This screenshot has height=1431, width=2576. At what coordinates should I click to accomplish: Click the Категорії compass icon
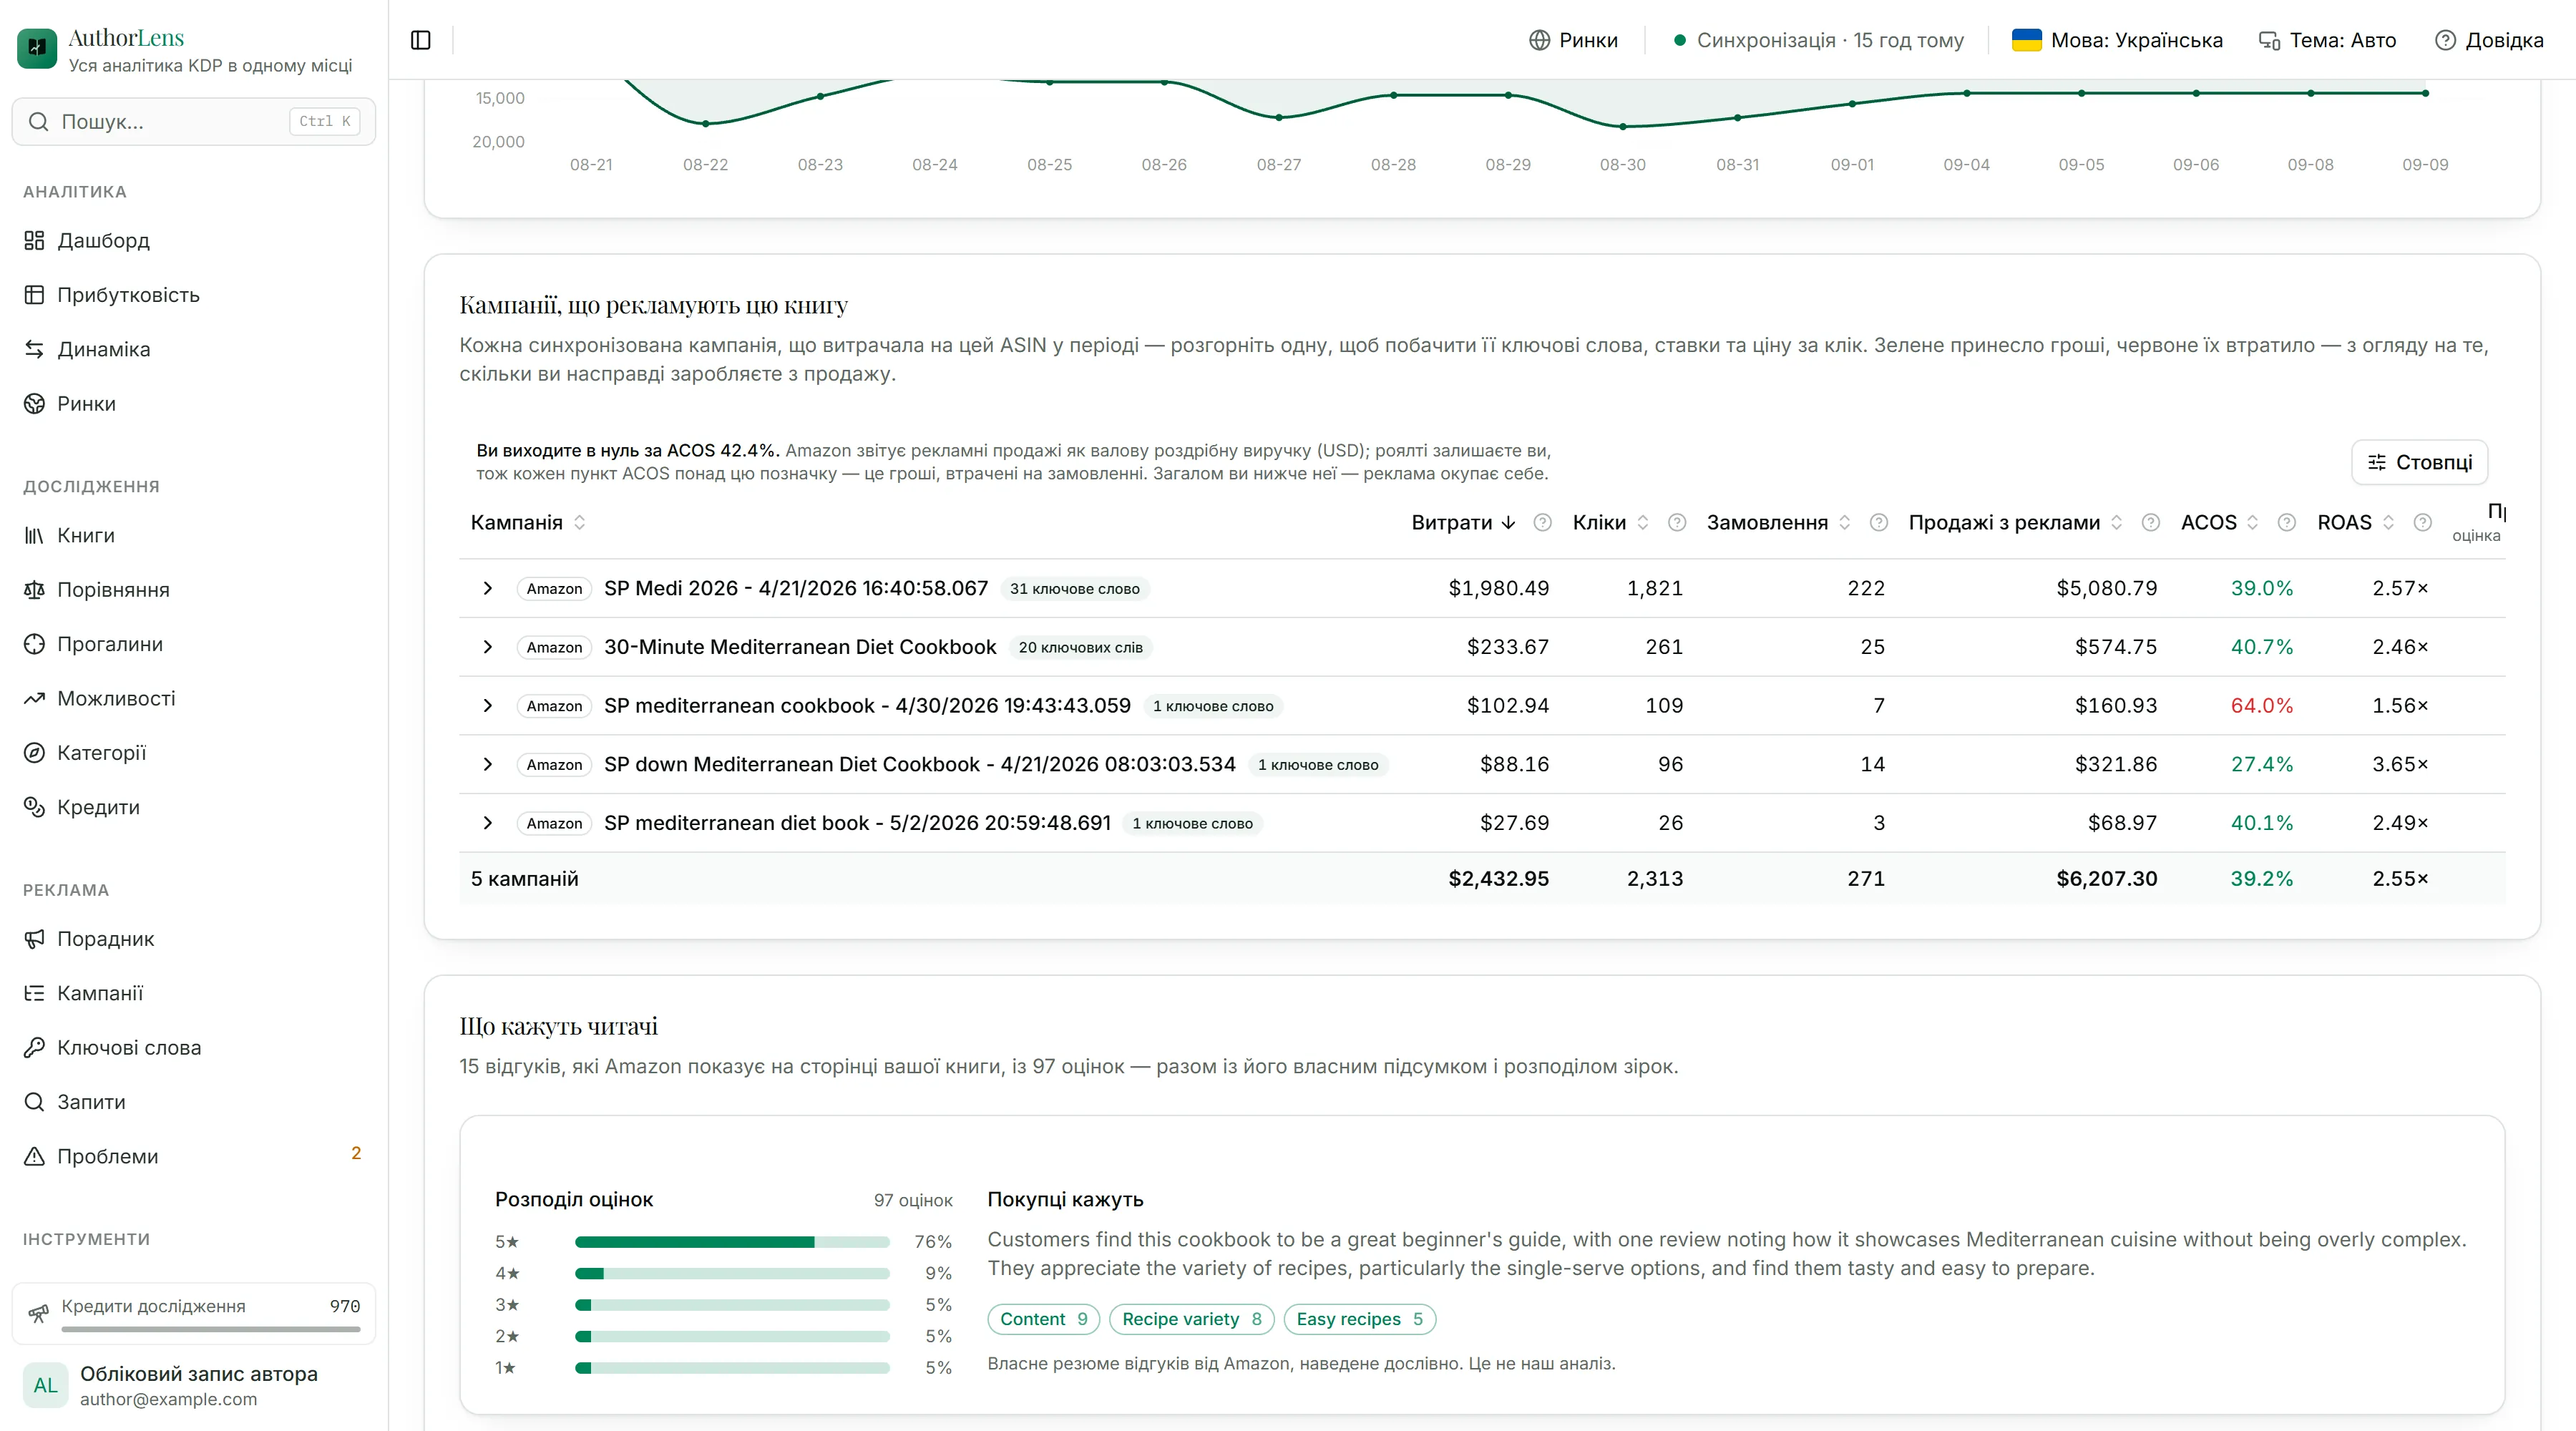pos(35,753)
